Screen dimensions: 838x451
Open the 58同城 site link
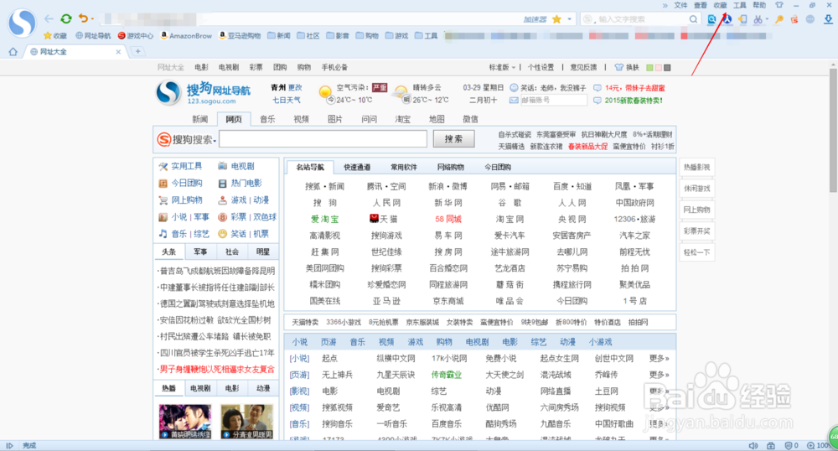pyautogui.click(x=447, y=219)
